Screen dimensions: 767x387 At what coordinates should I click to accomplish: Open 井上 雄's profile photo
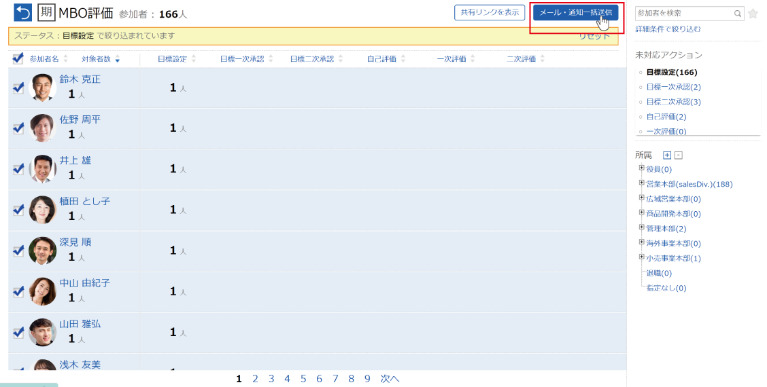tap(42, 168)
